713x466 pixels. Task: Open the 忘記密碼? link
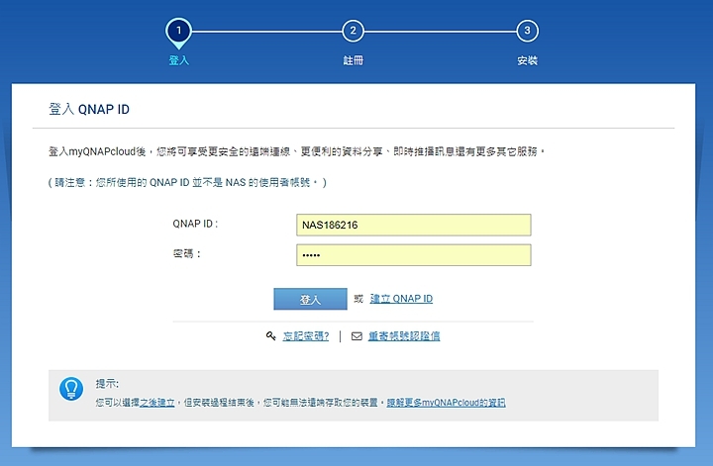point(306,336)
